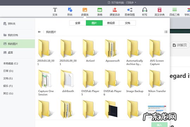
Task: Select 我的图片 in the sidebar
Action: (x=18, y=44)
